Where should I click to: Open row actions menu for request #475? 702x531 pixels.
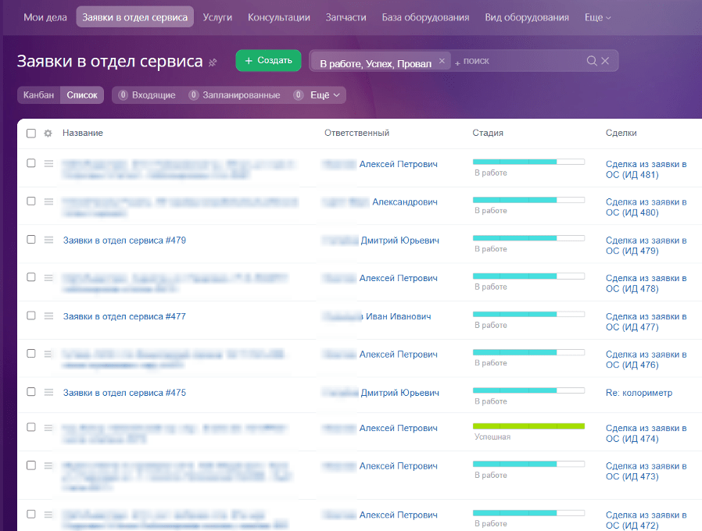tap(48, 392)
